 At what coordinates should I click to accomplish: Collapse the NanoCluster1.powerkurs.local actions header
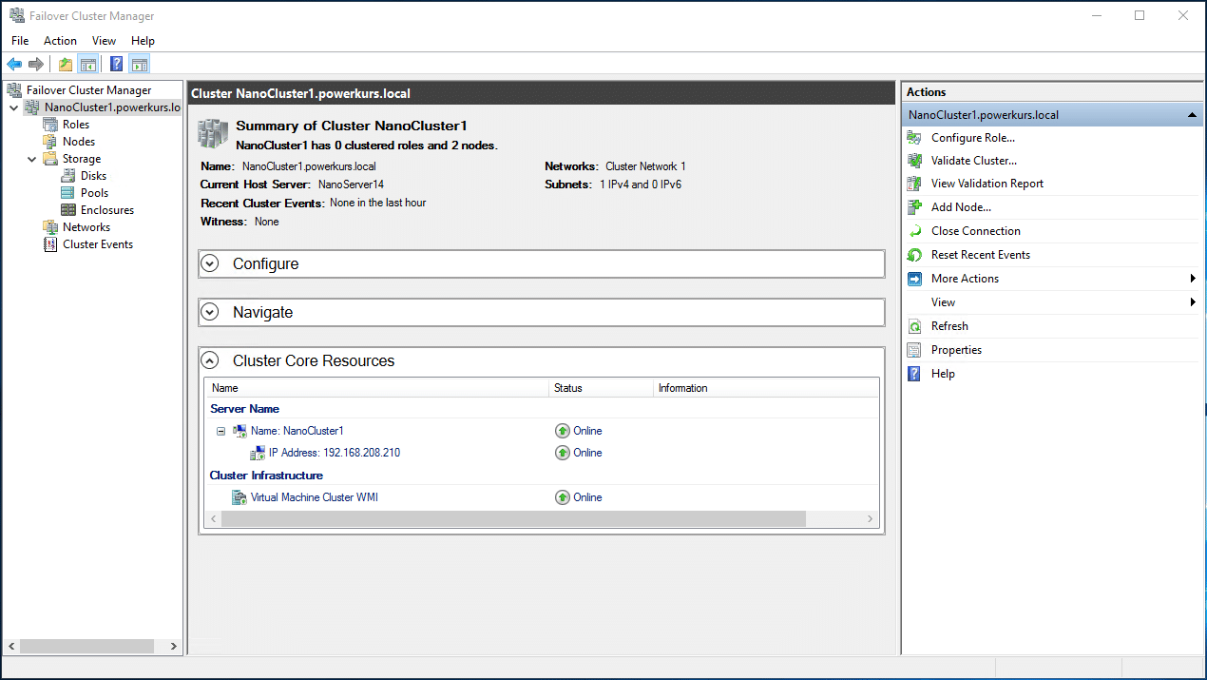click(x=1192, y=115)
